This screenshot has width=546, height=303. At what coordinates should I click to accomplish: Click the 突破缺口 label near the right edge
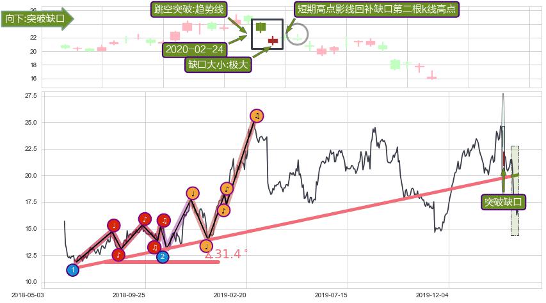coord(503,202)
